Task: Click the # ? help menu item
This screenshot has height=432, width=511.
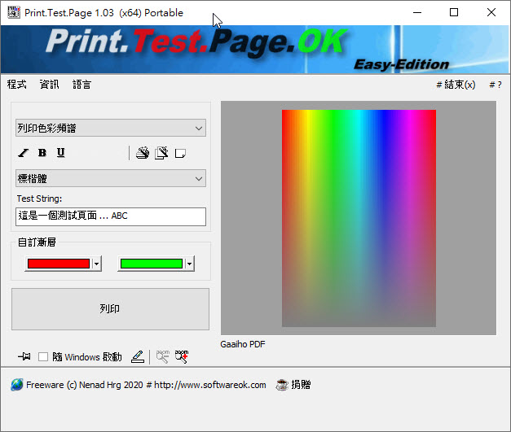Action: [x=496, y=85]
